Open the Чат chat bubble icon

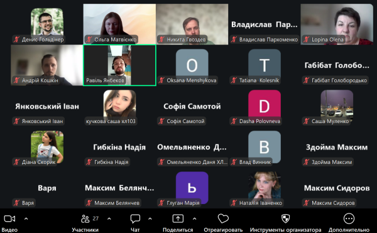135,219
